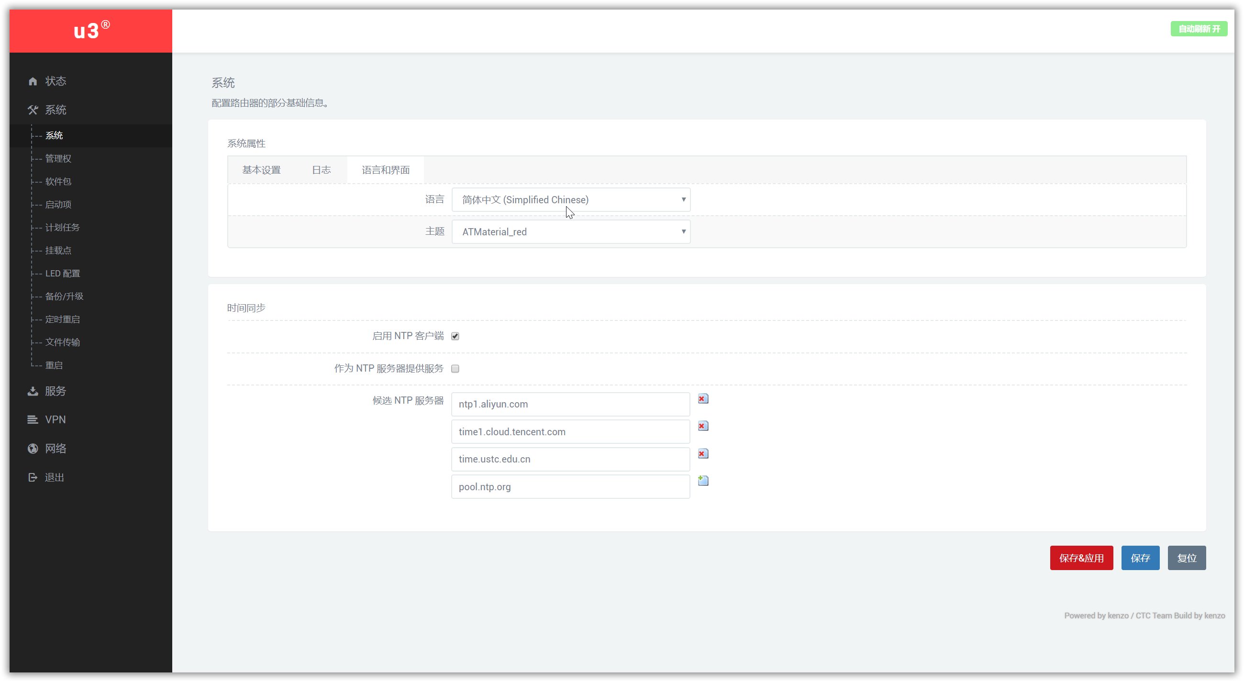Viewport: 1244px width, 682px height.
Task: Open 备份/升级 in the sidebar tree
Action: tap(64, 297)
